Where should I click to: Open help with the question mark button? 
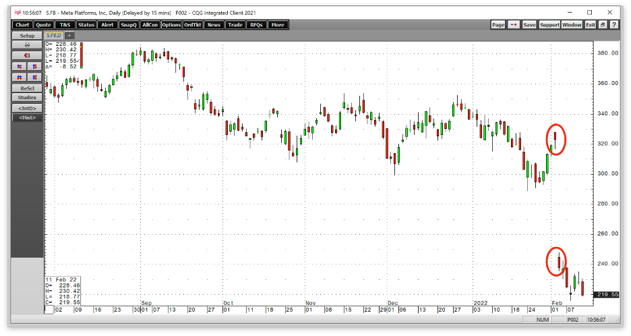click(613, 25)
